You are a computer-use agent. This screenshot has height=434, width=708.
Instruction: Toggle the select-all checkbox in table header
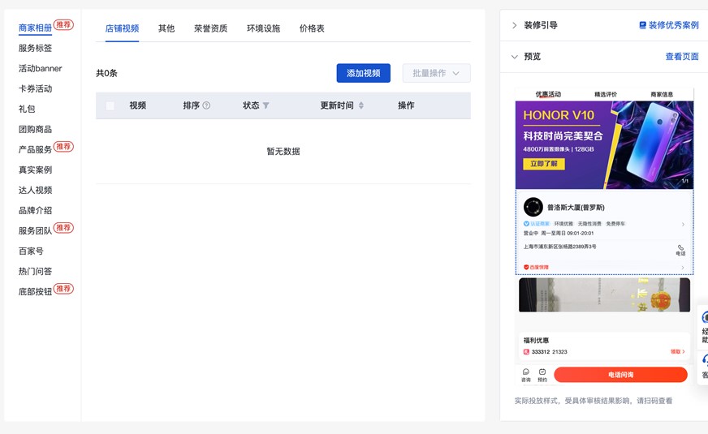(110, 105)
